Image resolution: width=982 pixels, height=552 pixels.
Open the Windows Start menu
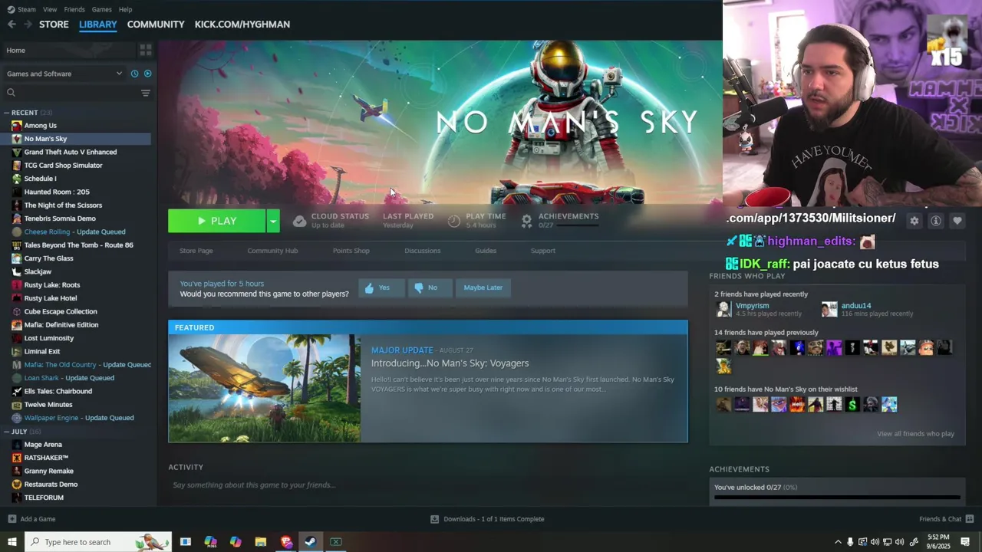tap(12, 542)
